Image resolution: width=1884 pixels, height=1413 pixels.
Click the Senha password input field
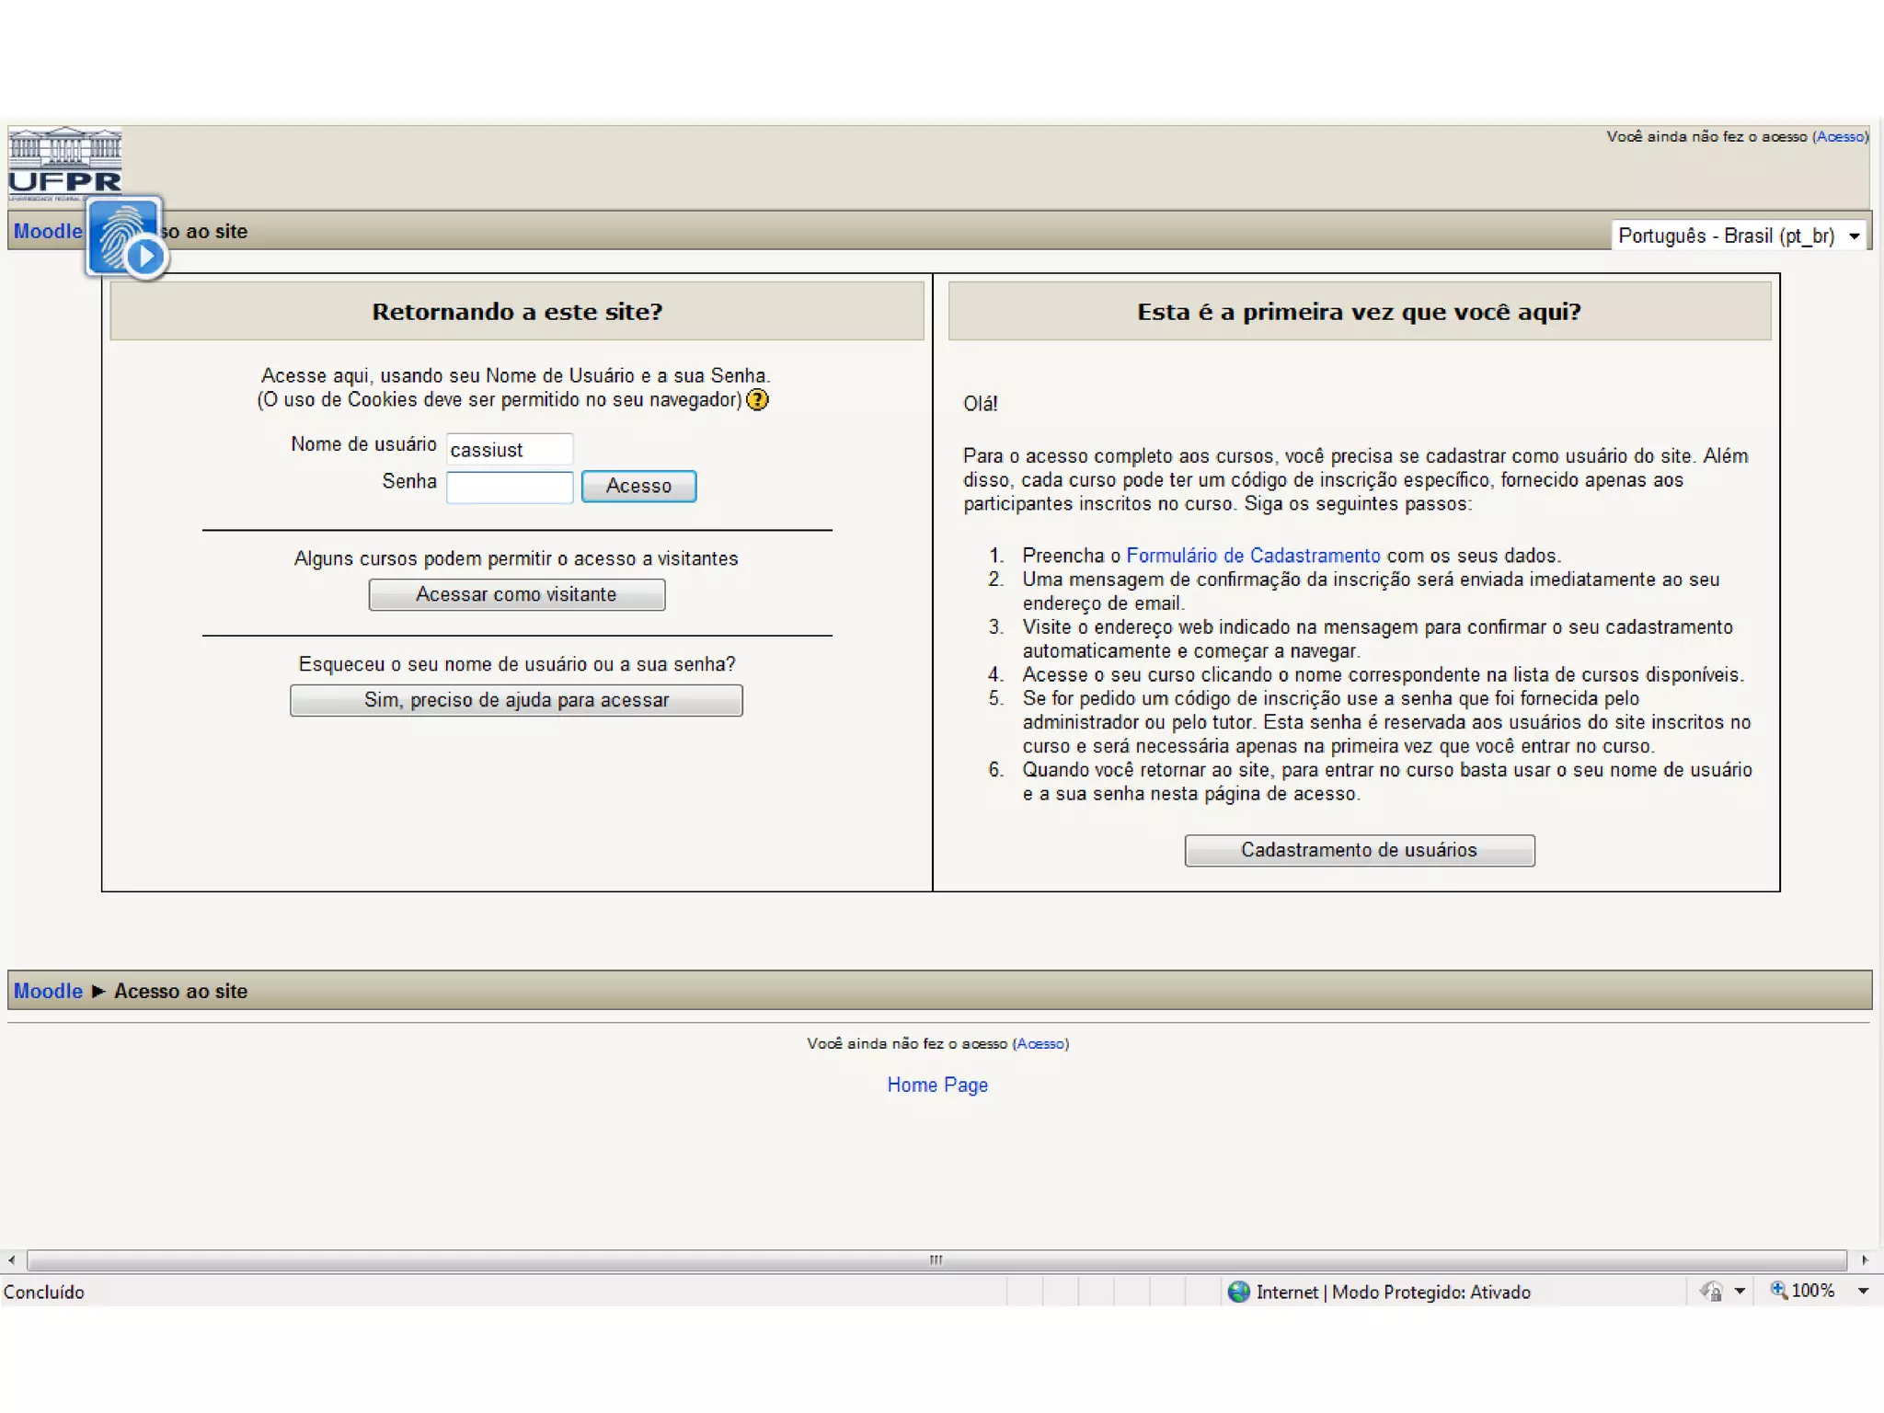pyautogui.click(x=509, y=487)
